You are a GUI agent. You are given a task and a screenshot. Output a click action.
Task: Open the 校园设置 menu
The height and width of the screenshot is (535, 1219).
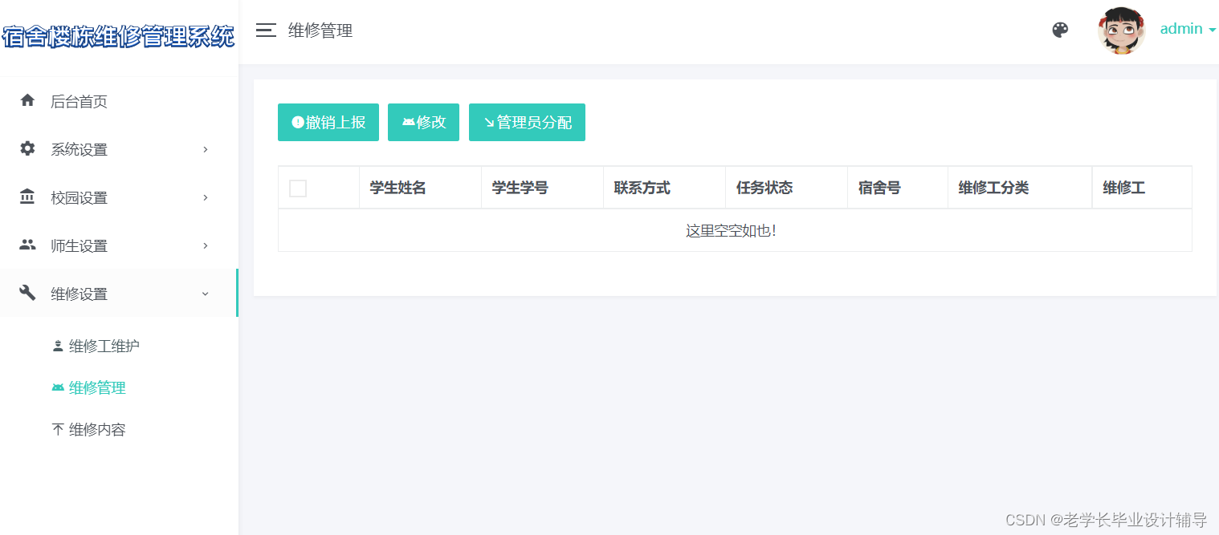[119, 197]
